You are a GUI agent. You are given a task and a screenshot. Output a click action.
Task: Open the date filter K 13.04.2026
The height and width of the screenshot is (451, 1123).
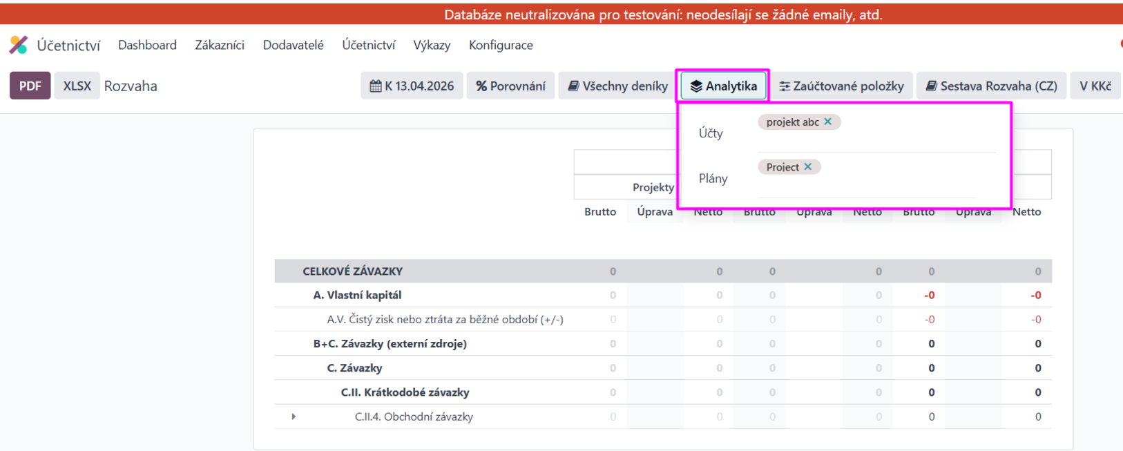pos(412,86)
